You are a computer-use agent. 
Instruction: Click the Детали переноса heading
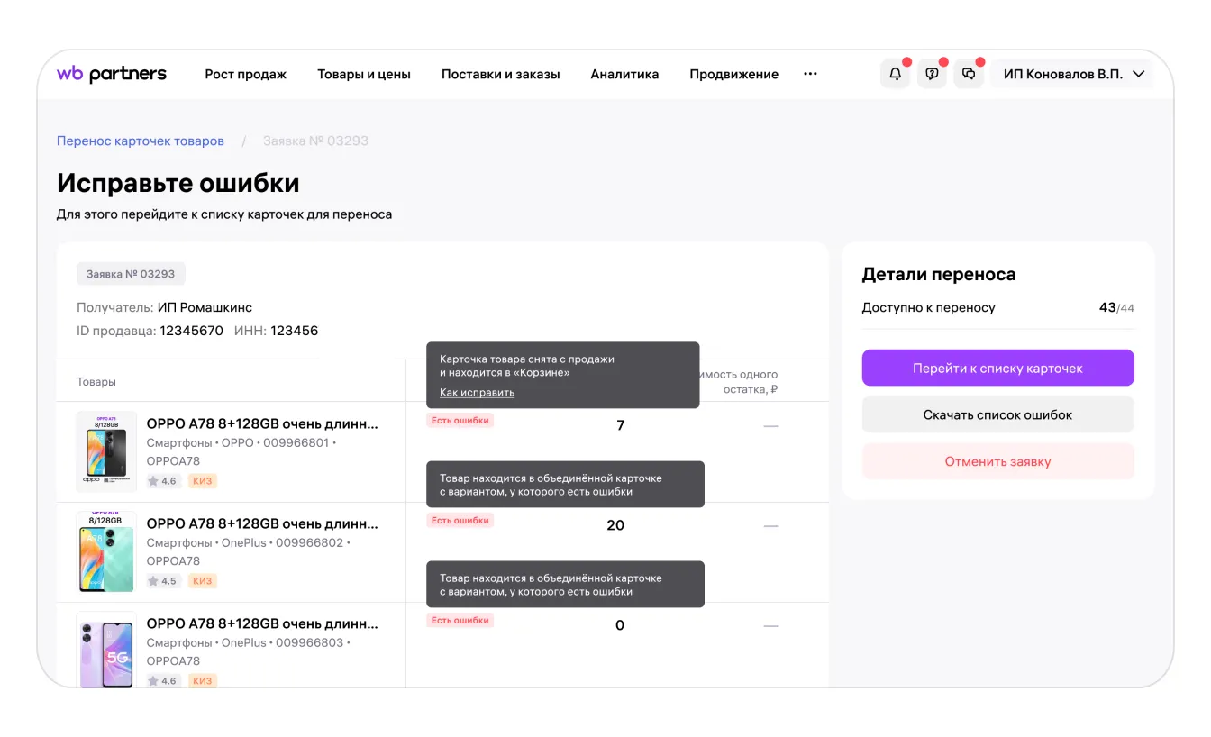(x=939, y=275)
